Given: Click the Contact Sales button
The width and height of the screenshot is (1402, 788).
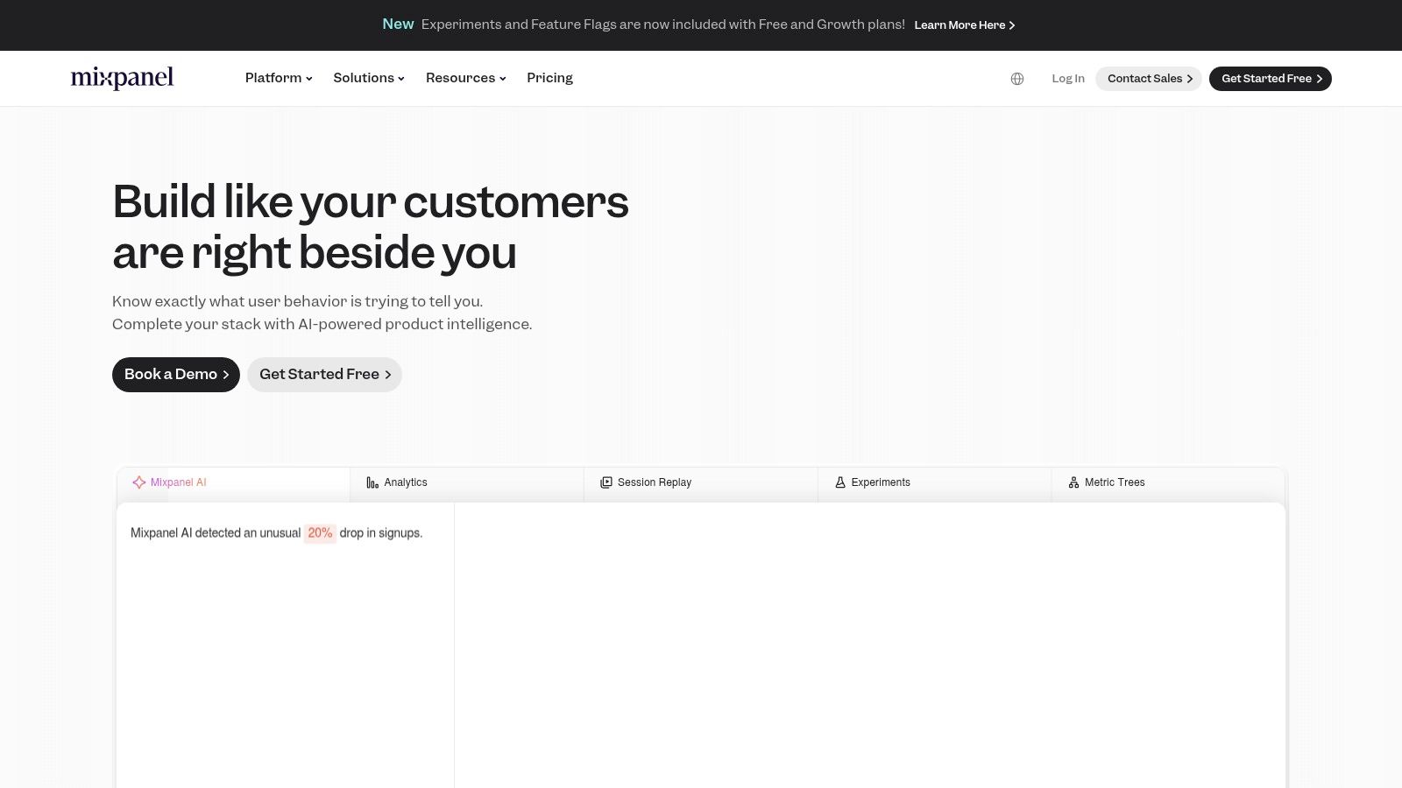Looking at the screenshot, I should [1149, 79].
